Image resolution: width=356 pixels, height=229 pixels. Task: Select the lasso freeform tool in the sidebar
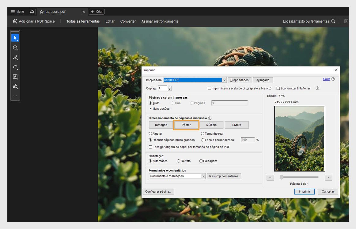coord(15,67)
